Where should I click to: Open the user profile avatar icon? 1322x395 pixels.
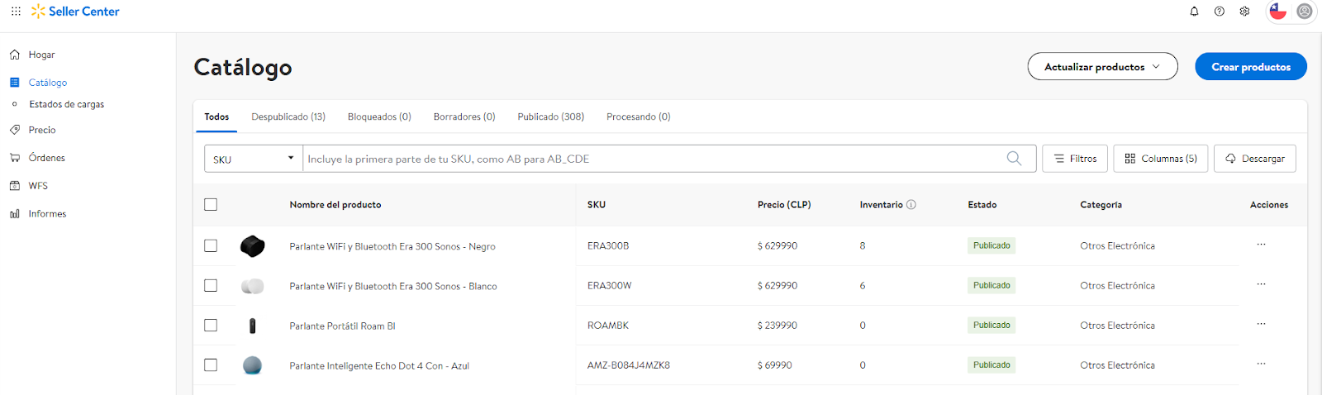click(1305, 12)
